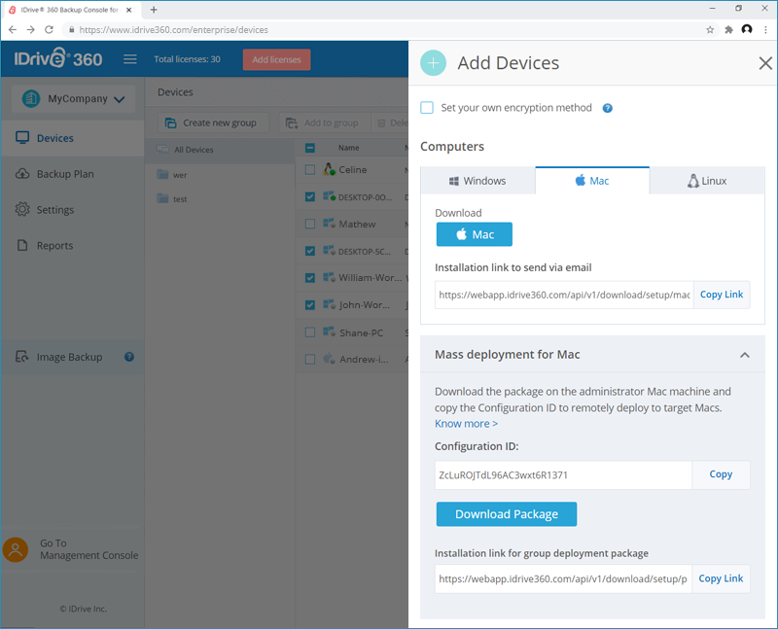The height and width of the screenshot is (629, 778).
Task: Open the browser three-dot menu
Action: [x=765, y=30]
